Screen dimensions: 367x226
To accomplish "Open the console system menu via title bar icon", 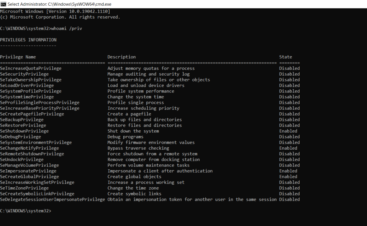I will (3, 4).
